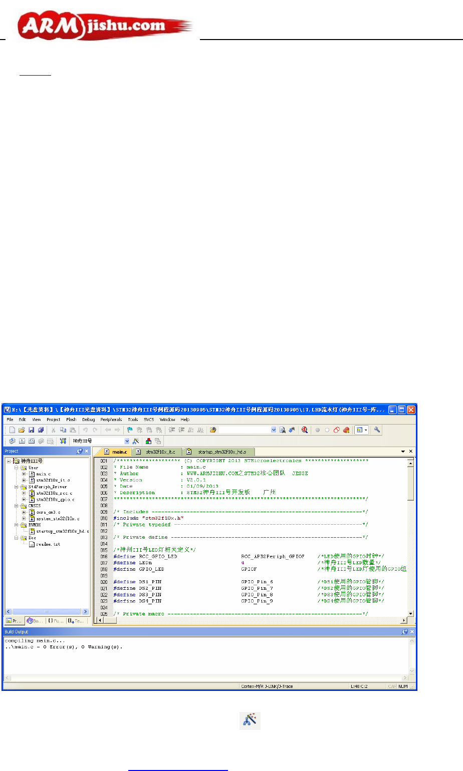Viewport: 463px width, 771px height.
Task: Click the Indent selection icon
Action: pos(171,430)
